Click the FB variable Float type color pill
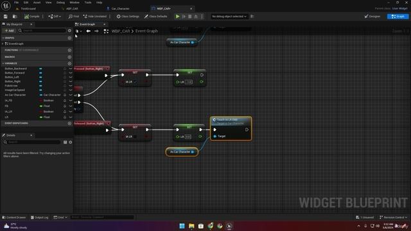Screen dimensions: 411x231 point(41,106)
